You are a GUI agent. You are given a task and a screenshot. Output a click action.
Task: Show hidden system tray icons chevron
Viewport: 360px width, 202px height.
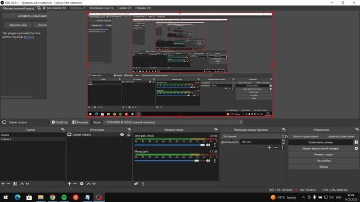click(303, 197)
